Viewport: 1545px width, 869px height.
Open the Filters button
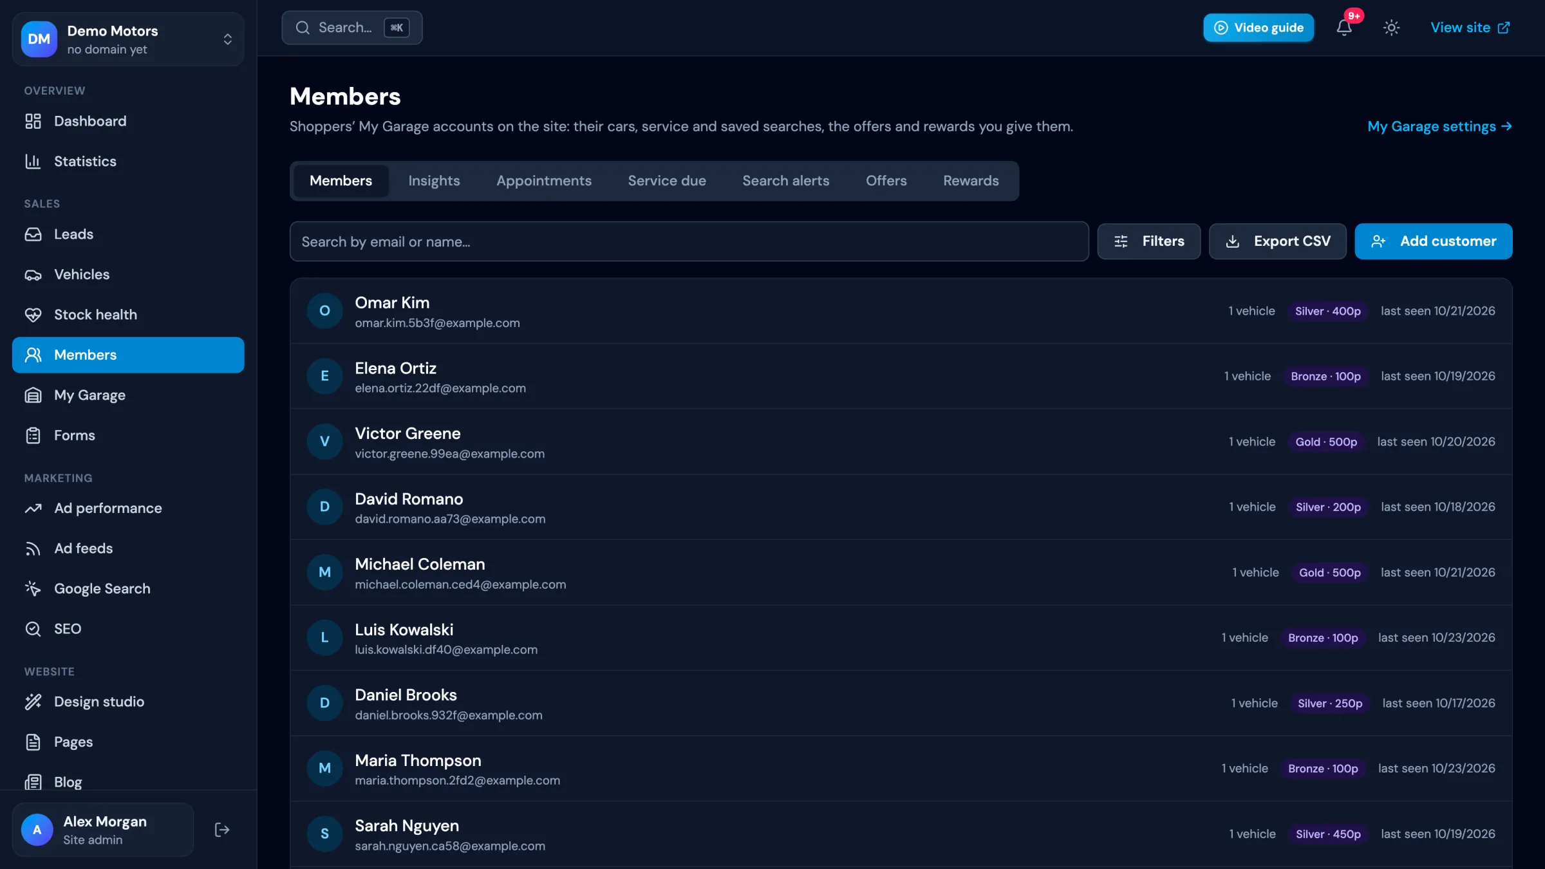[1149, 241]
